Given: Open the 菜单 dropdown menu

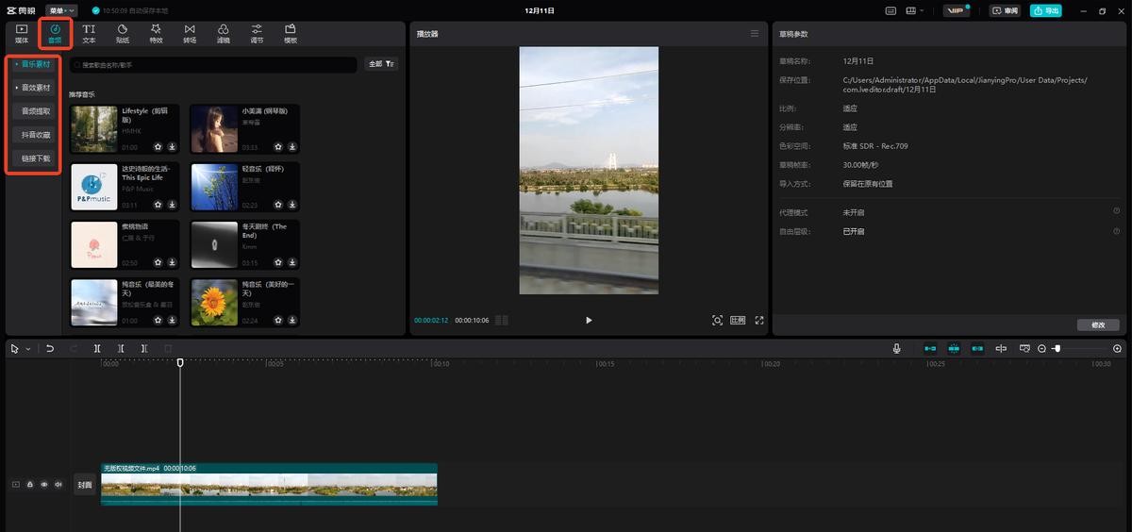Looking at the screenshot, I should point(61,10).
